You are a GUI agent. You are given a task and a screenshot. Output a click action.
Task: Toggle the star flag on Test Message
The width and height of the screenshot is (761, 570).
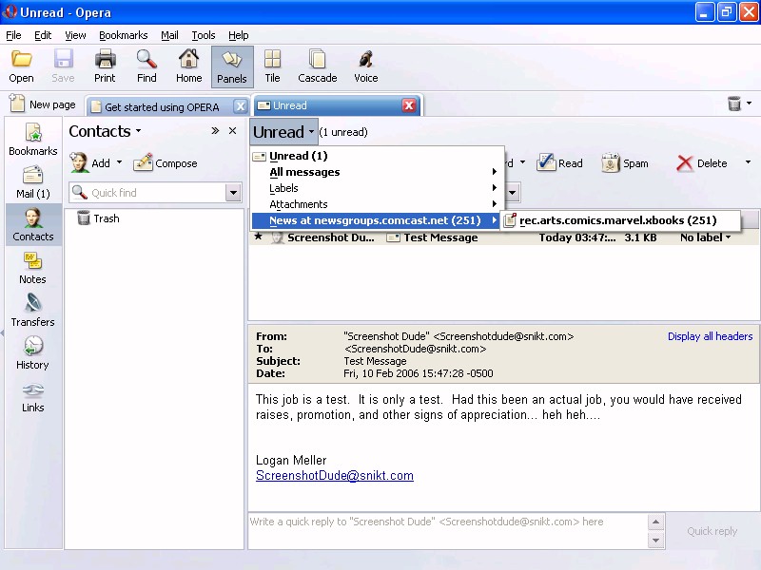point(258,237)
